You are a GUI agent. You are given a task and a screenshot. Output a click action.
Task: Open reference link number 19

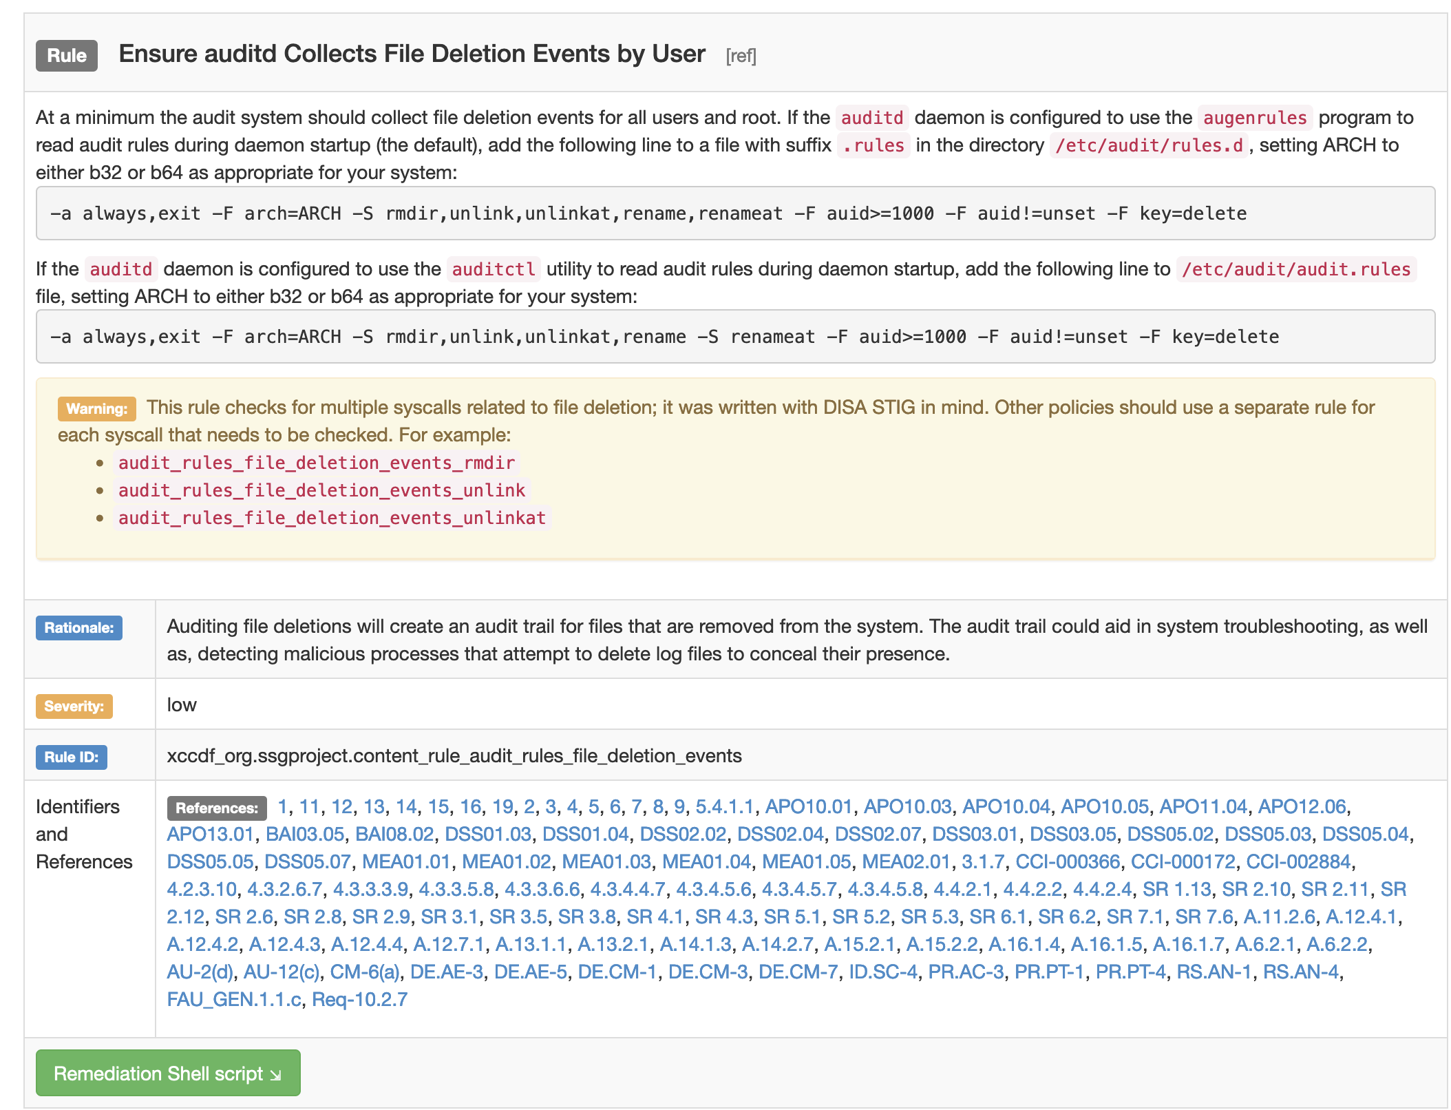(x=502, y=806)
